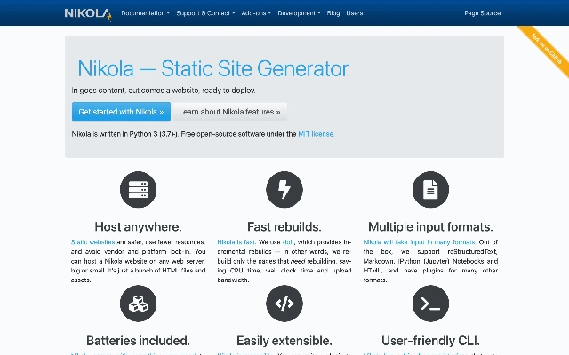Viewport: 569px width, 355px height.
Task: Click the boxes icon above Batteries included
Action: click(138, 304)
